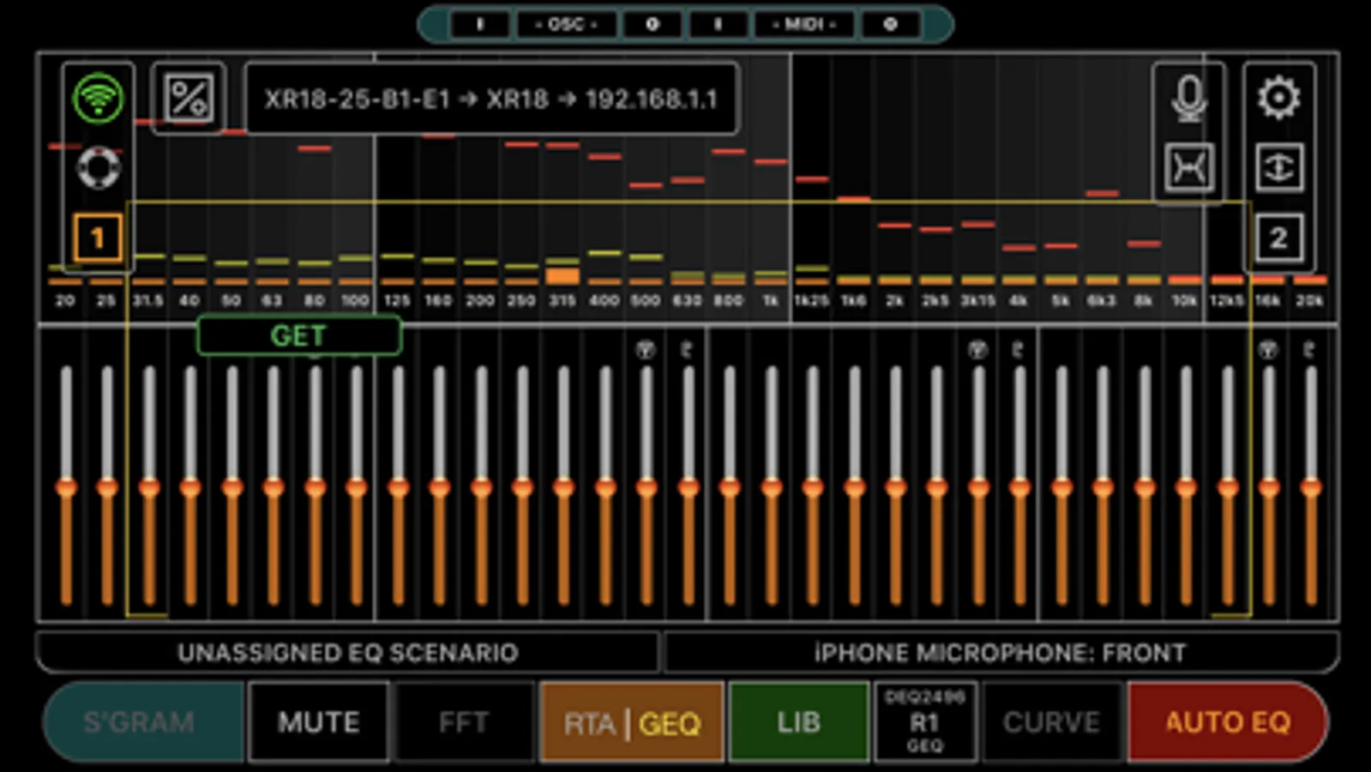Open the iPhone Microphone: Front selector
The width and height of the screenshot is (1371, 772).
click(x=1001, y=653)
